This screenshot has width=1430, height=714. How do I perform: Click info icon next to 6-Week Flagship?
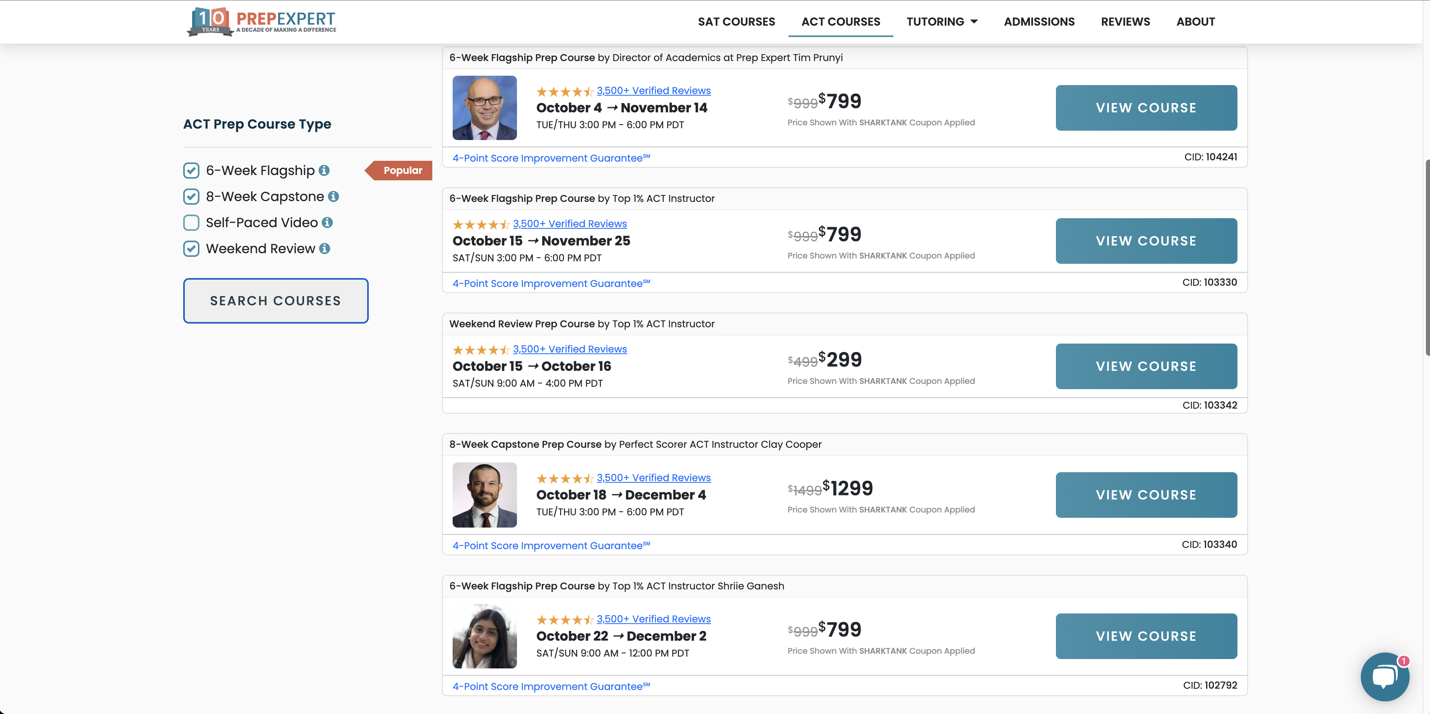(x=324, y=171)
